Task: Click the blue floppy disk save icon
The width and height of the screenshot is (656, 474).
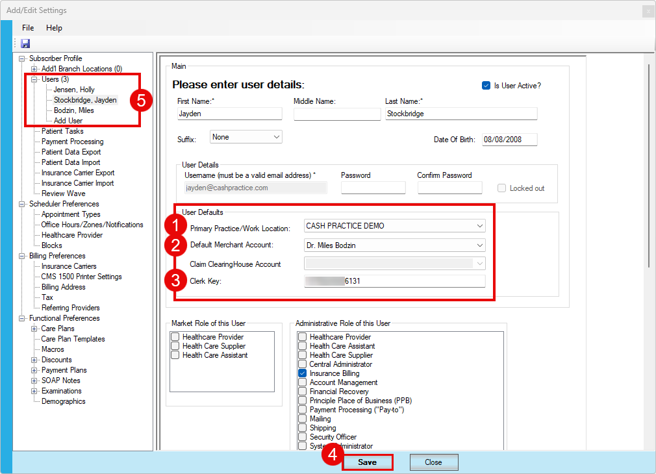Action: tap(25, 44)
